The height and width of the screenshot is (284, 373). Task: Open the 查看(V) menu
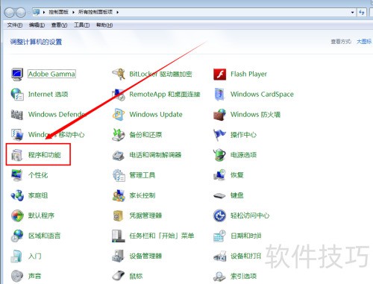(x=59, y=25)
